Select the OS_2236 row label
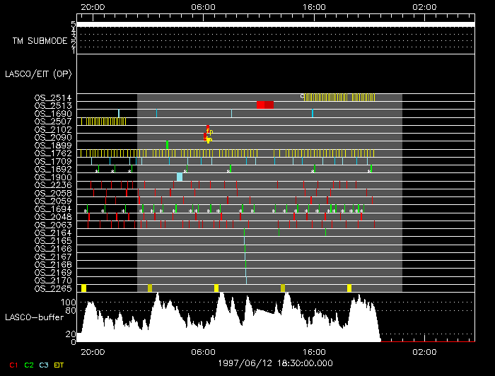495x376 pixels. pyautogui.click(x=53, y=185)
